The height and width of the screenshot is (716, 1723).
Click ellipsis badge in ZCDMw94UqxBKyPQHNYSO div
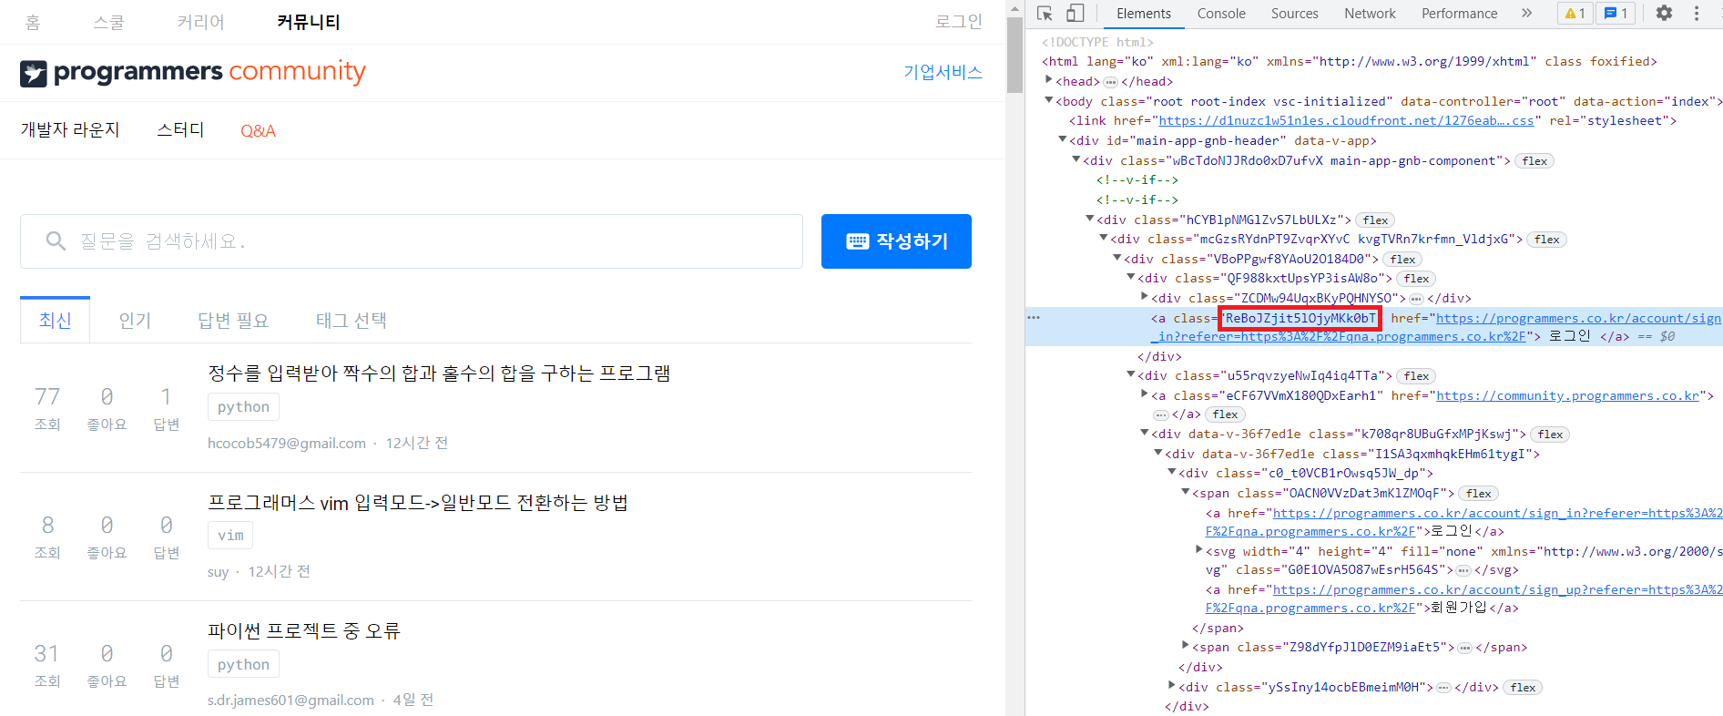[1416, 299]
